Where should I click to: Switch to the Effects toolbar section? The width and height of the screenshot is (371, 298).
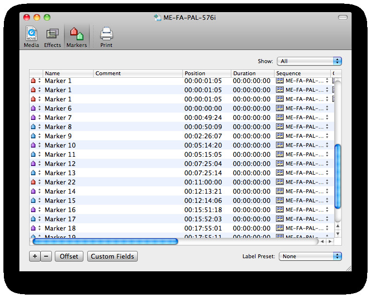tap(52, 37)
